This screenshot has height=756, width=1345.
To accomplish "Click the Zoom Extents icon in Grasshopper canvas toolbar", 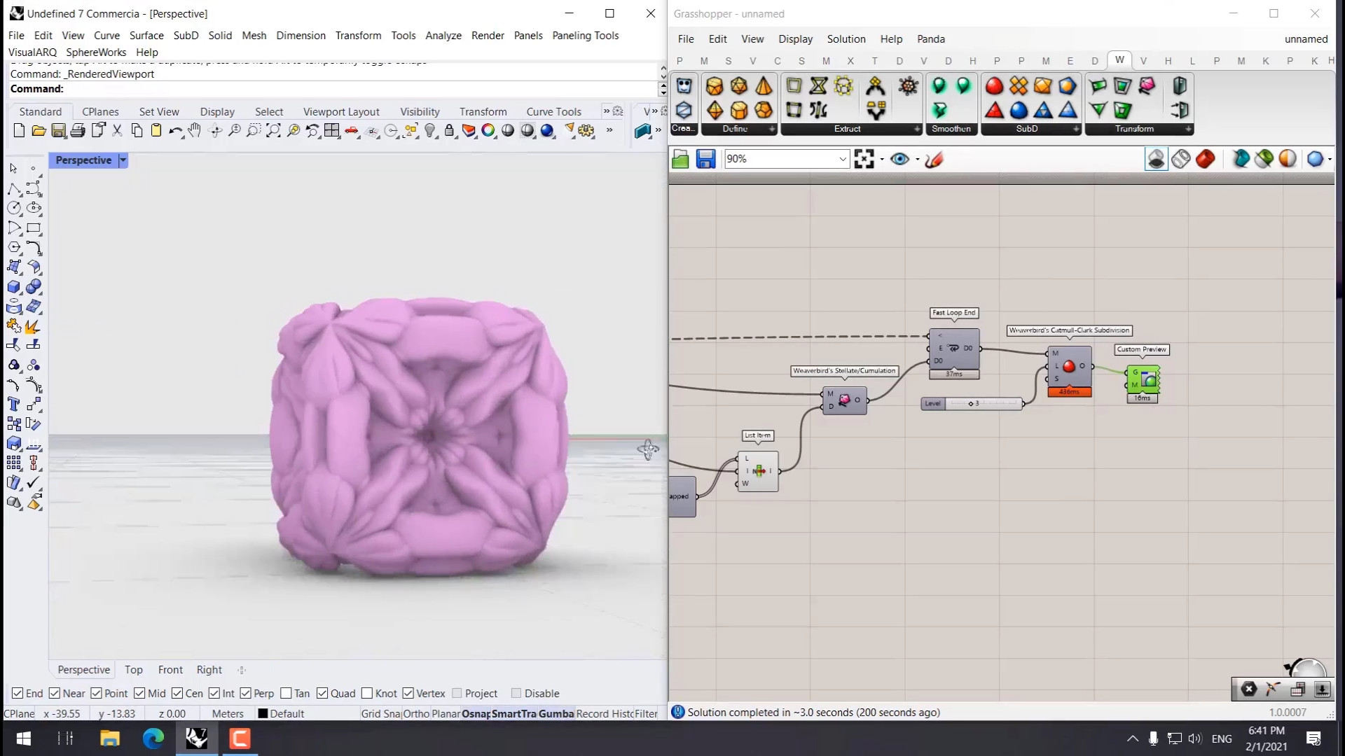I will (x=864, y=160).
